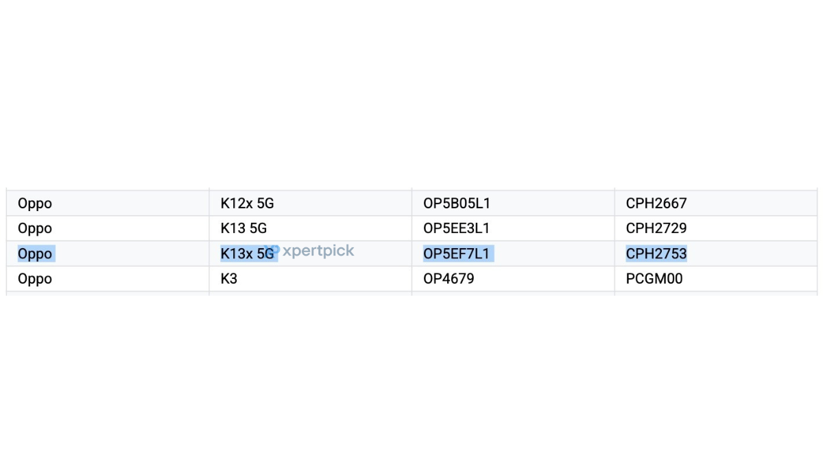Select the Oppo cell in K12x 5G row
The image size is (823, 466).
35,204
